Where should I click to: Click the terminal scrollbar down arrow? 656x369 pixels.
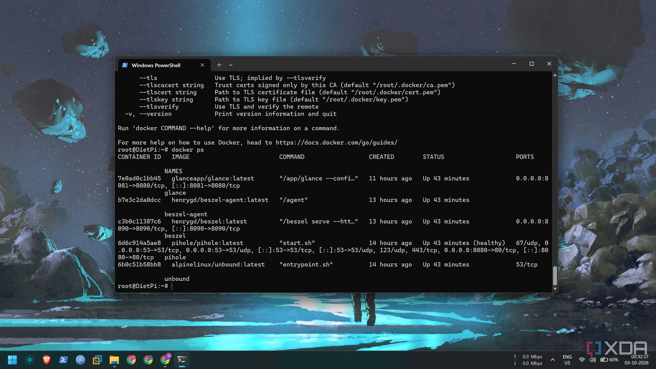555,289
